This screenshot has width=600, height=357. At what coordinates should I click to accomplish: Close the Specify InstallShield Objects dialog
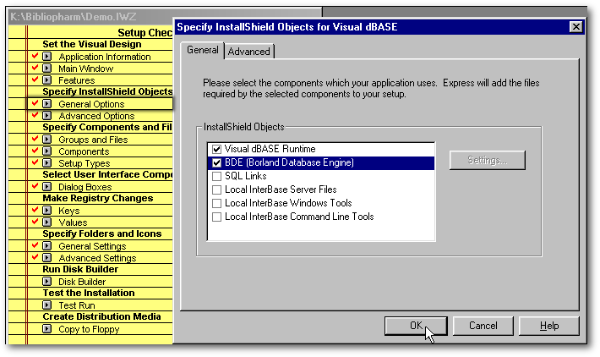click(575, 27)
